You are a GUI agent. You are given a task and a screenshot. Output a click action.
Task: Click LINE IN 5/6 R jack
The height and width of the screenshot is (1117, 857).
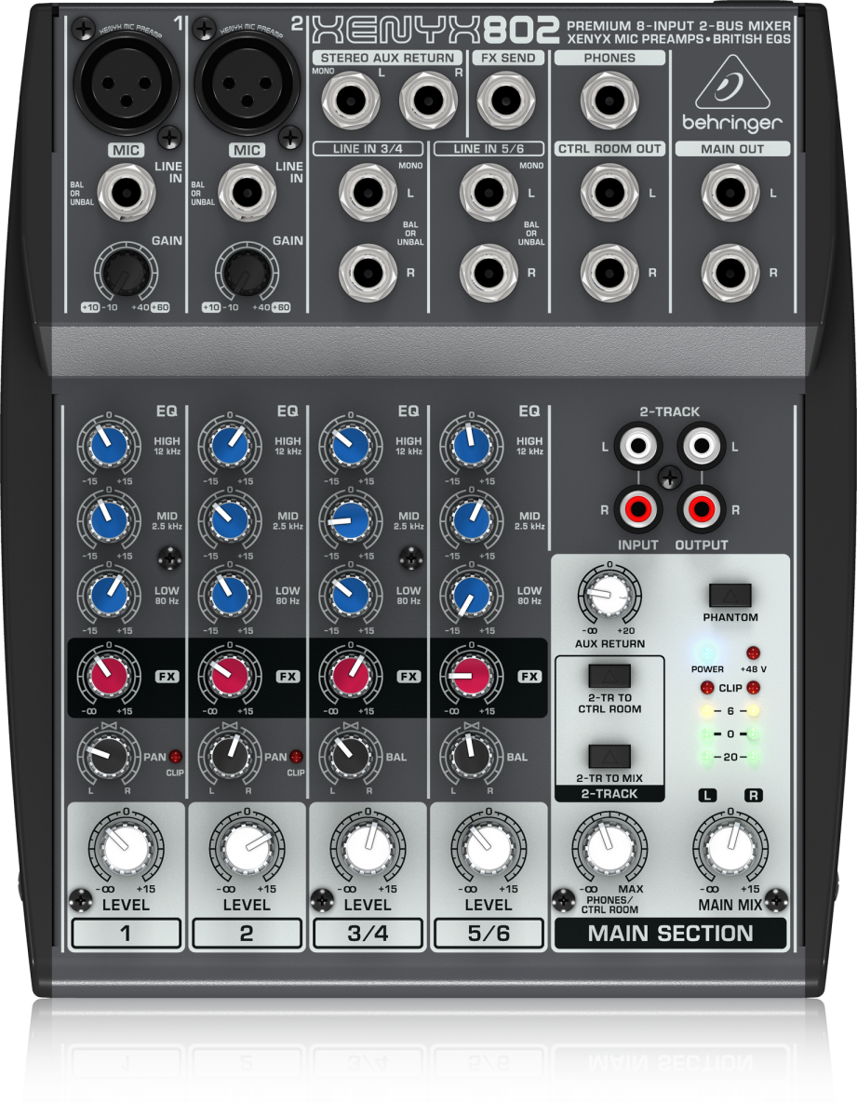coord(489,273)
